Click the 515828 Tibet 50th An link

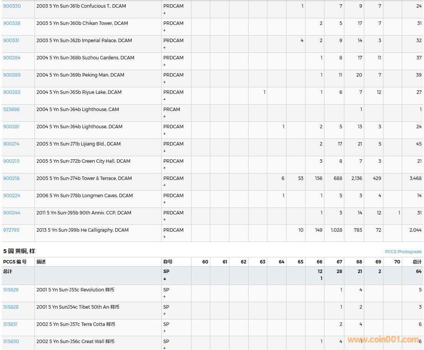click(x=11, y=307)
